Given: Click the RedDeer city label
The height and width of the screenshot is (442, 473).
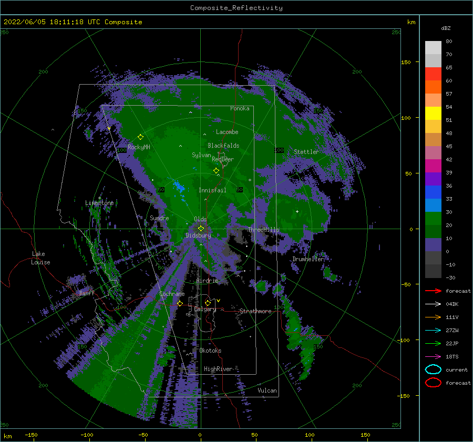Looking at the screenshot, I should (223, 159).
